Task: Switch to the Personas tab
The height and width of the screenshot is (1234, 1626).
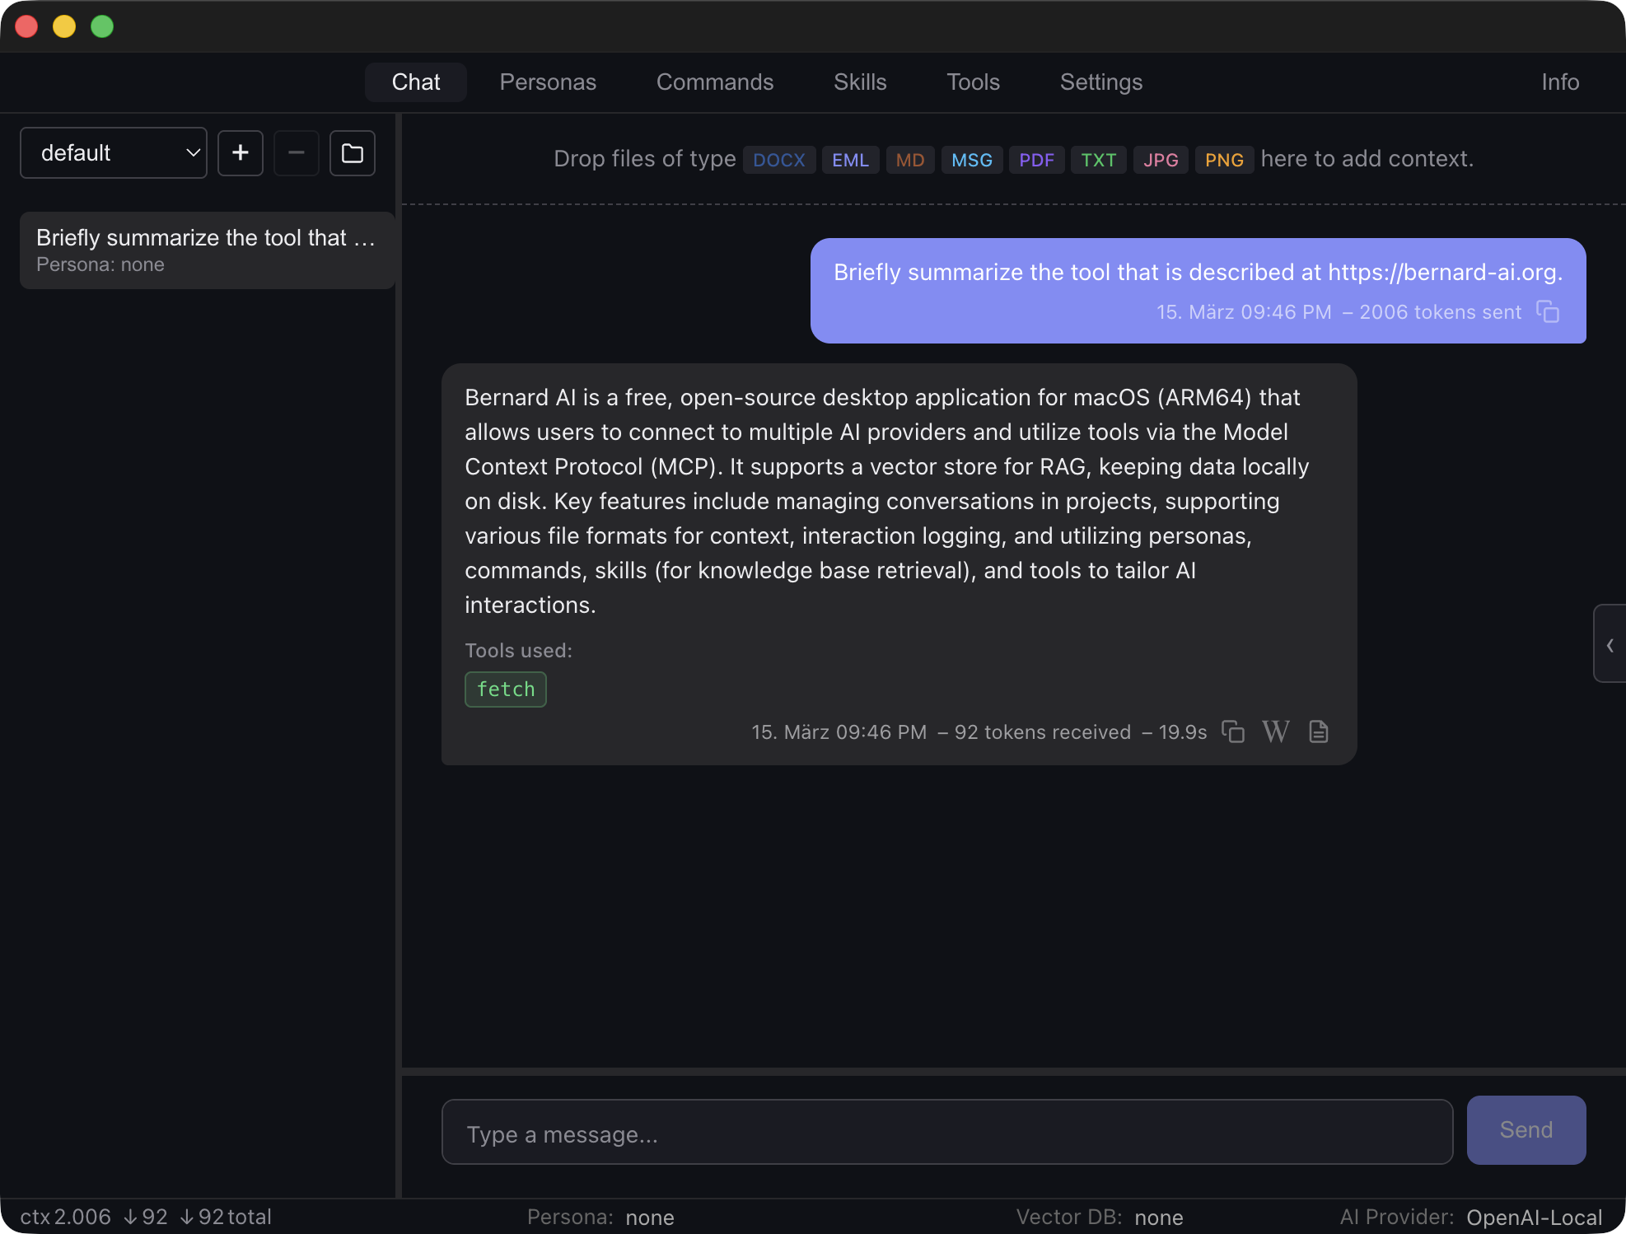Action: tap(547, 82)
